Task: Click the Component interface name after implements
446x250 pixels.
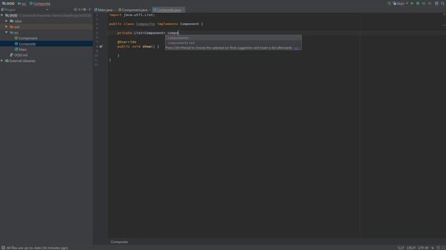Action: (x=190, y=24)
